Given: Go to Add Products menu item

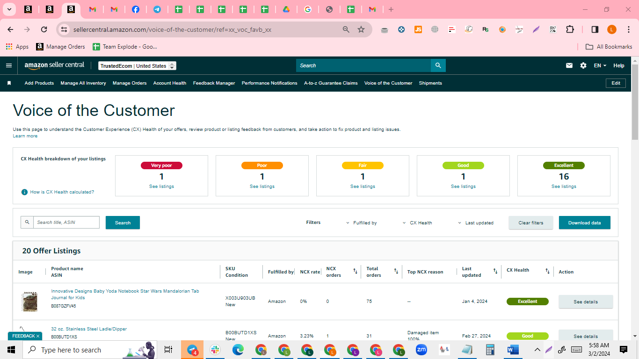Looking at the screenshot, I should [39, 83].
